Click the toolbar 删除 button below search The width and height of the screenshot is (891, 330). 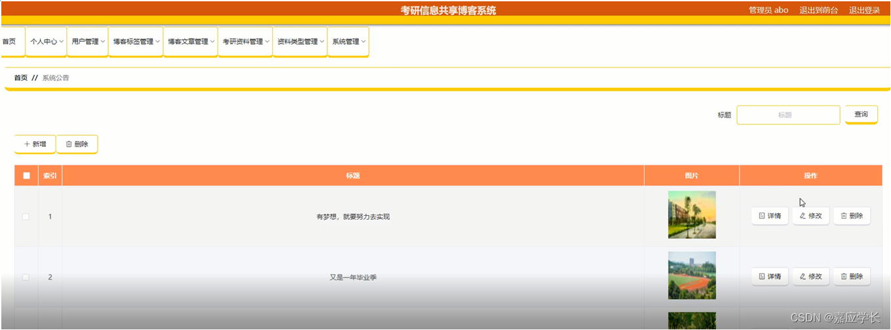point(77,144)
